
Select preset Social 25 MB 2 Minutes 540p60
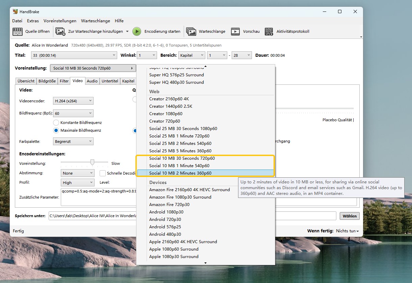(x=180, y=144)
